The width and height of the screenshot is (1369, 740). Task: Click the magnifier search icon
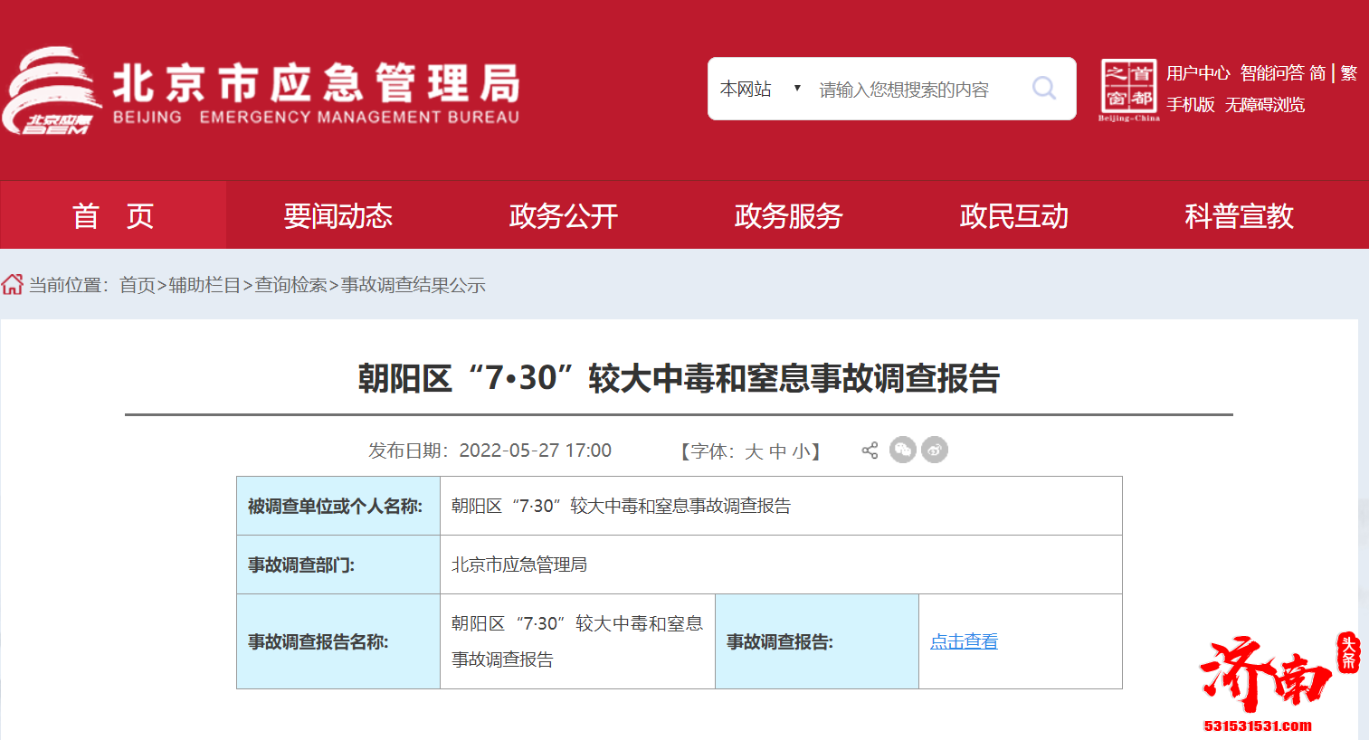tap(1044, 88)
